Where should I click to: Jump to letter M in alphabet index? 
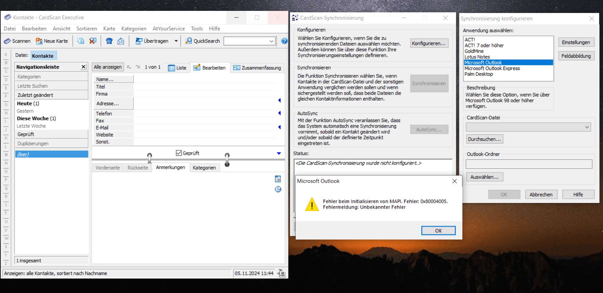(x=6, y=154)
